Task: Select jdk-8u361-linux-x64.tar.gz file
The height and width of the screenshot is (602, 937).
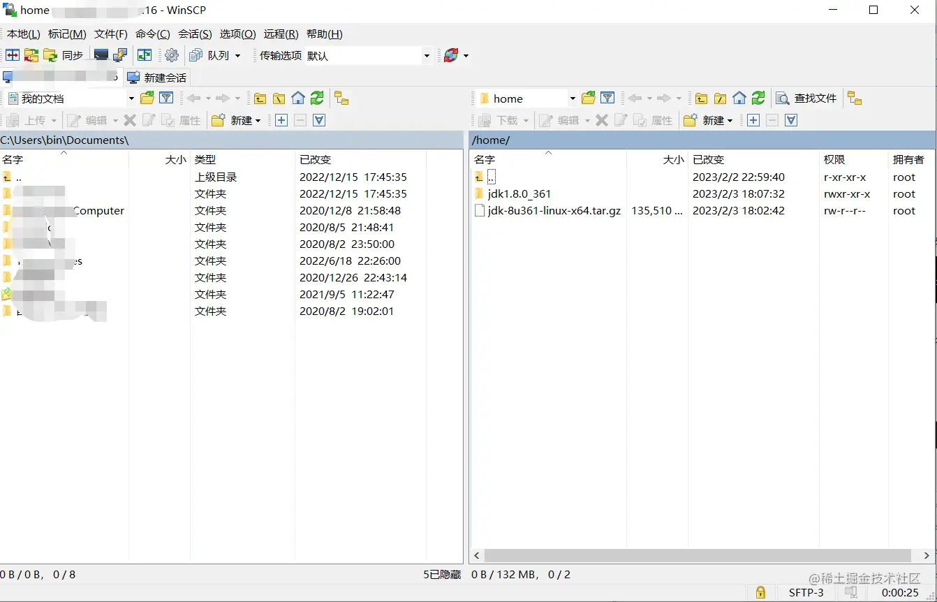Action: [554, 211]
